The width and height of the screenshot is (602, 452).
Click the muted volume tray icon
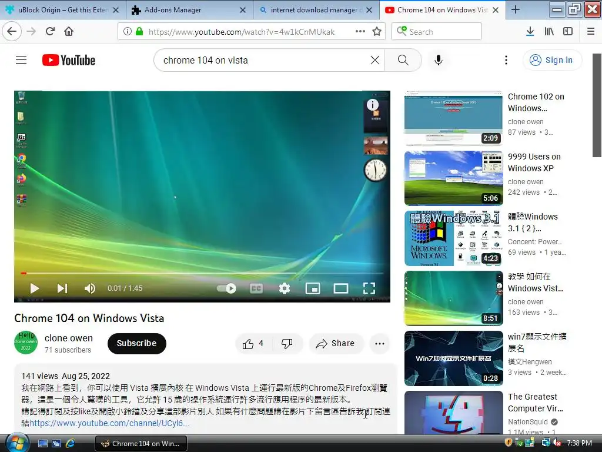(557, 443)
